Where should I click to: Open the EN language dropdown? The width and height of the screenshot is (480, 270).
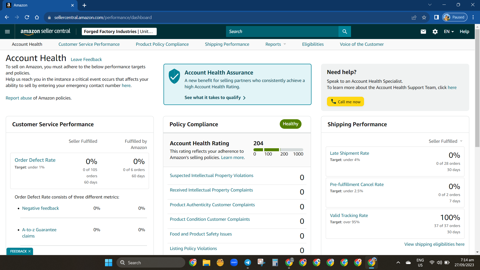(x=449, y=31)
